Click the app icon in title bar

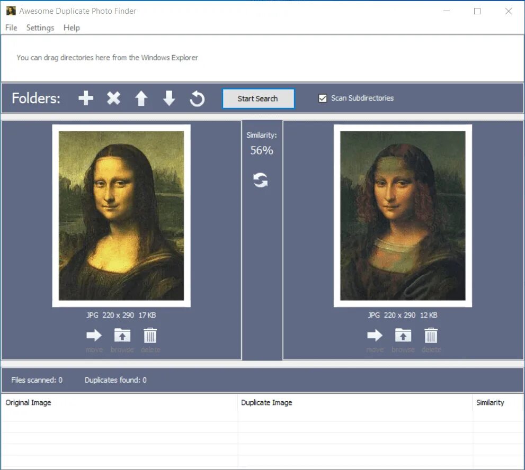coord(11,11)
